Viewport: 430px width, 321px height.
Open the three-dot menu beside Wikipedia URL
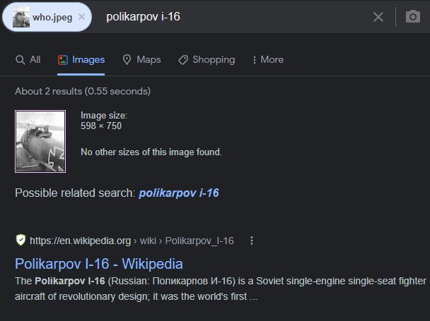(251, 241)
